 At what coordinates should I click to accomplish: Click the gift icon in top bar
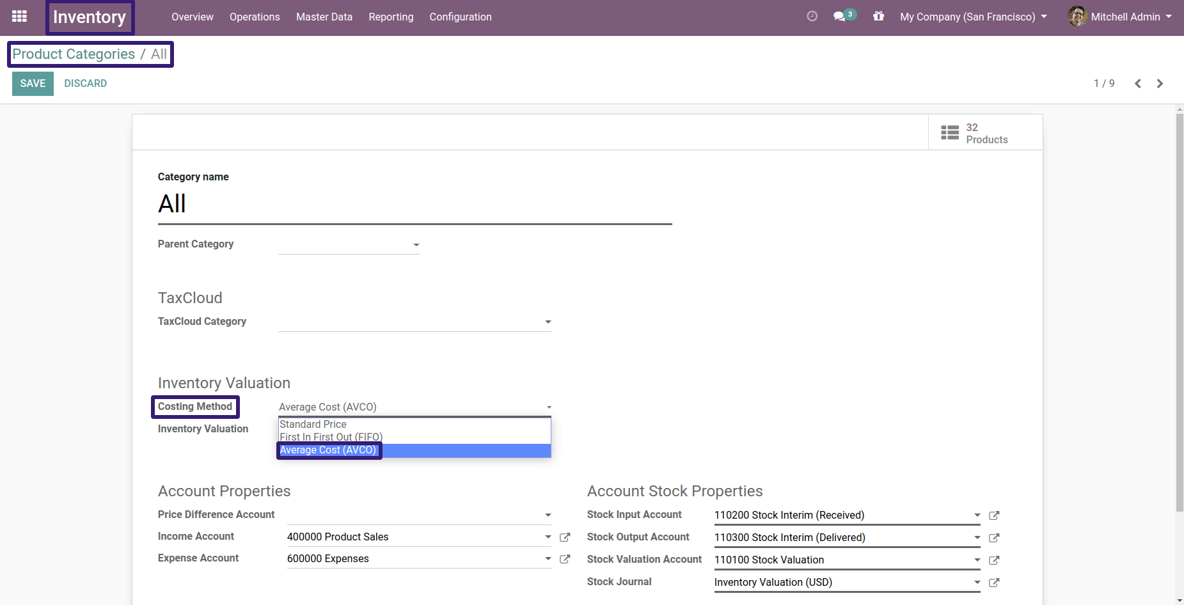pos(879,17)
